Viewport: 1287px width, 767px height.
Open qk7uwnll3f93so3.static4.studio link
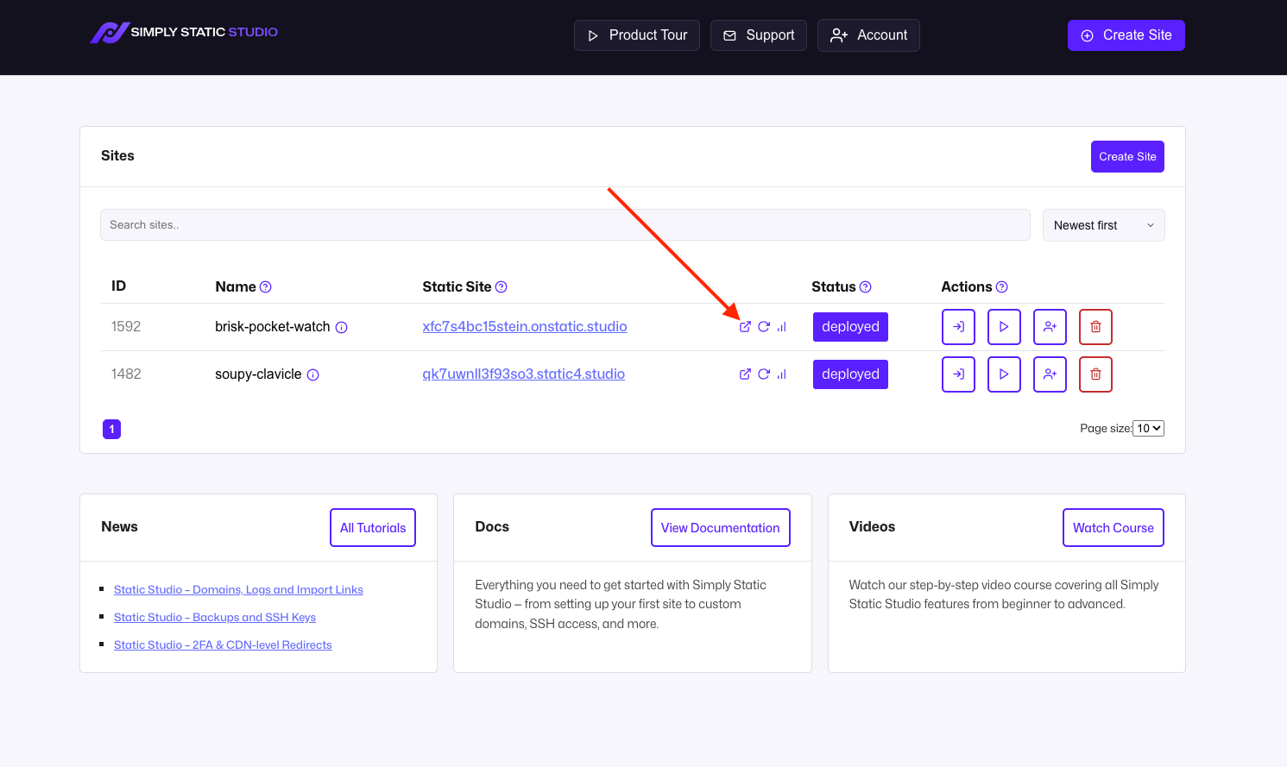pyautogui.click(x=524, y=374)
